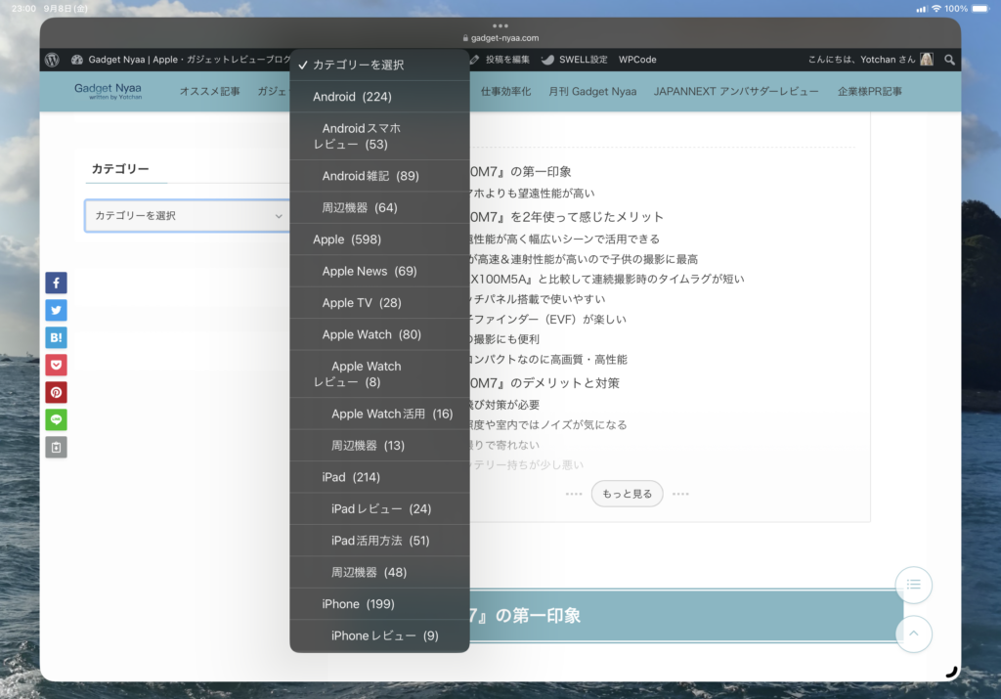
Task: Tap the gadget-nyaa.com address bar
Action: (x=500, y=38)
